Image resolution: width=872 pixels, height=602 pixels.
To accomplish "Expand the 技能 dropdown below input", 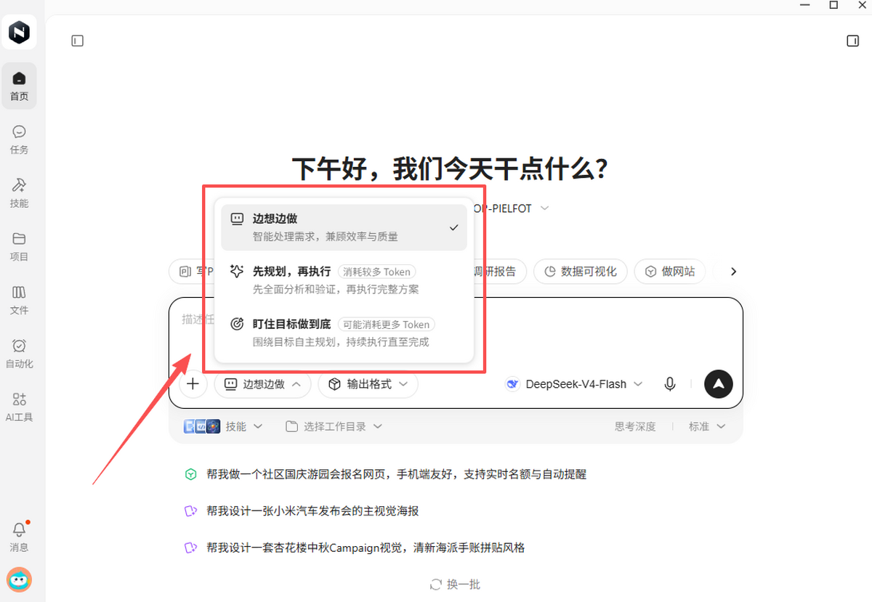I will (244, 427).
